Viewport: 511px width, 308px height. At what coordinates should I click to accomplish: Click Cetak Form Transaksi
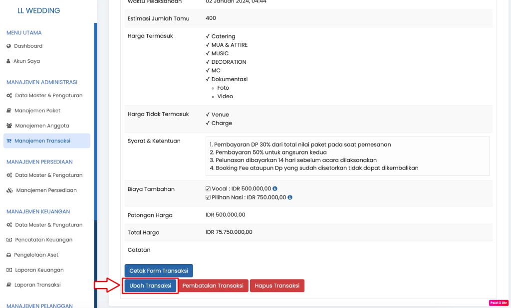point(158,271)
